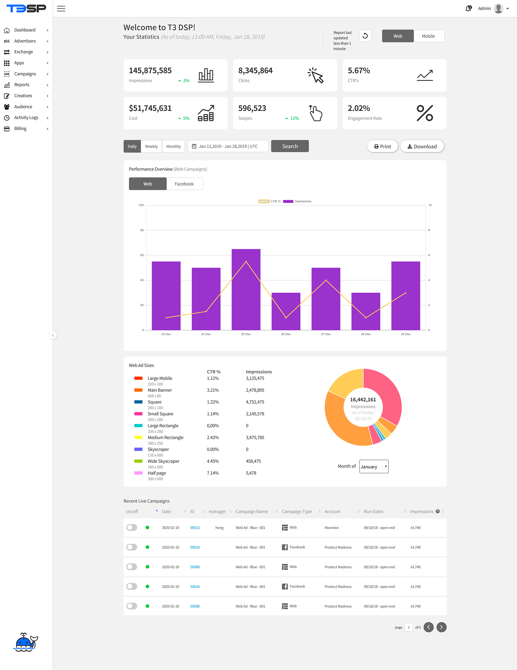This screenshot has height=670, width=517.
Task: Toggle the last campaign row switch
Action: click(x=132, y=606)
